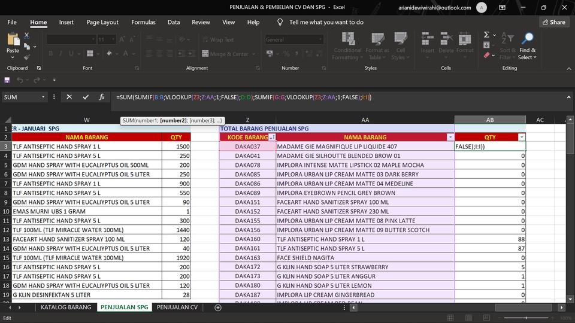Viewport: 575px width, 323px height.
Task: Select the Format Painter brush icon
Action: 26,57
